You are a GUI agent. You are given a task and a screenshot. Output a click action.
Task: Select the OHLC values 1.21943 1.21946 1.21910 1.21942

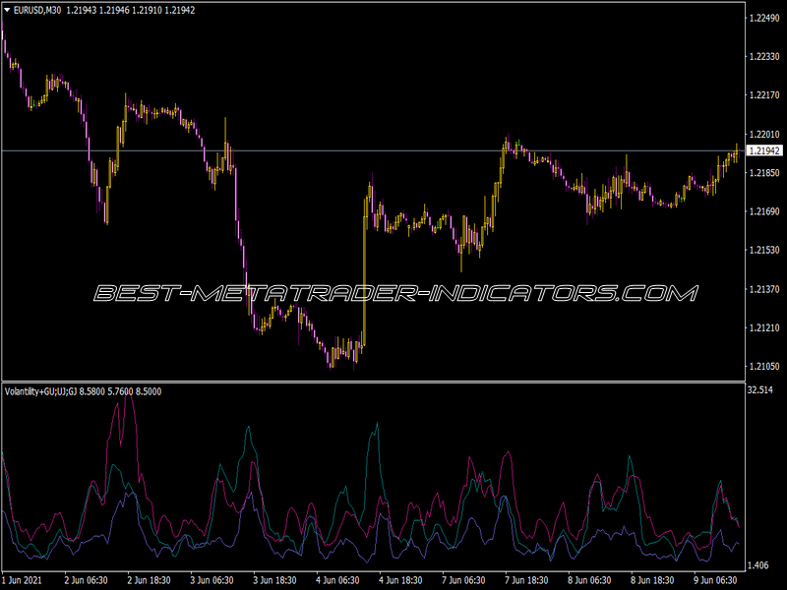coord(131,10)
